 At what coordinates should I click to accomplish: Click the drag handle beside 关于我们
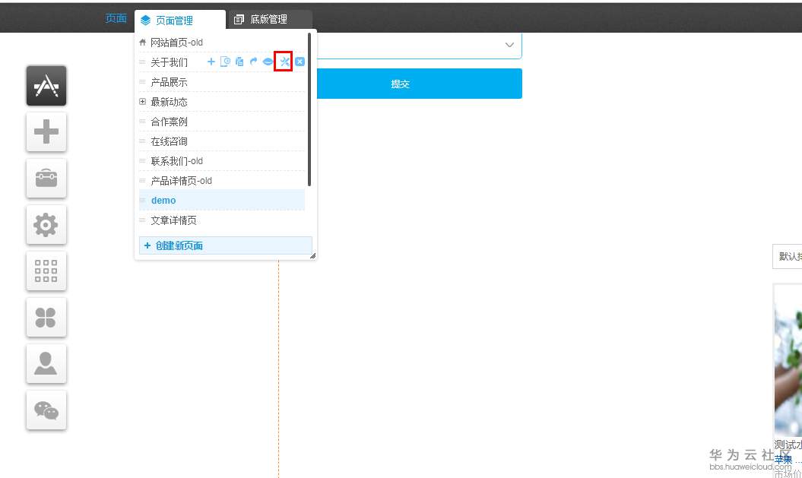pos(143,62)
